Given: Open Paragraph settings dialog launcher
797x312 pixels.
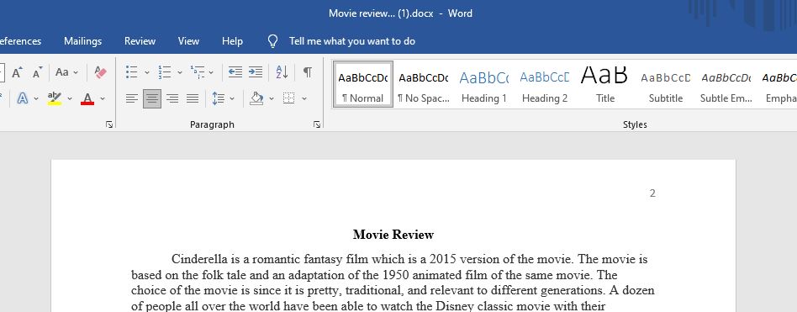Looking at the screenshot, I should coord(317,124).
